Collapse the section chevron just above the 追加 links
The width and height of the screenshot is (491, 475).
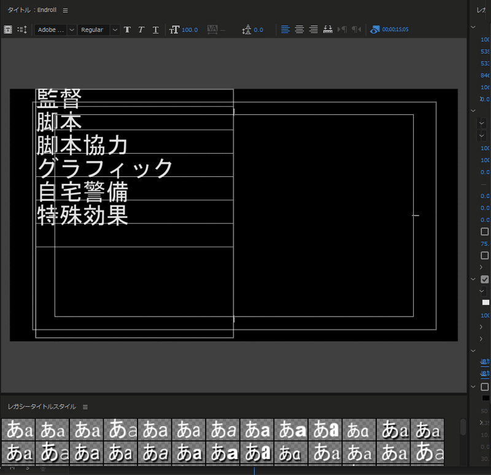473,351
